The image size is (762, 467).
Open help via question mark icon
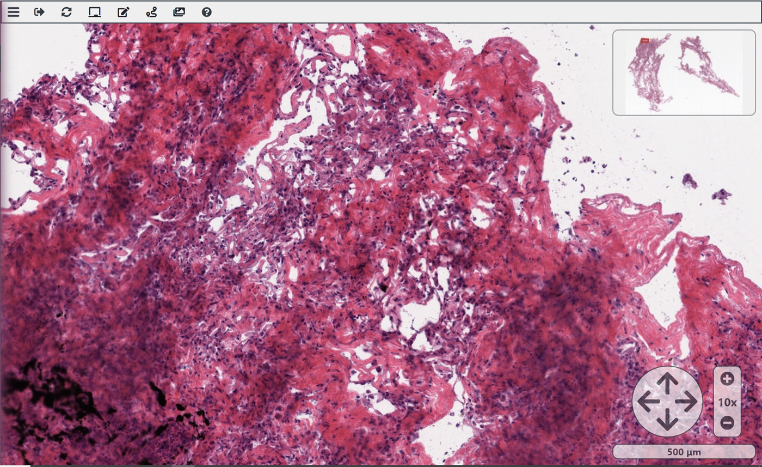click(207, 12)
